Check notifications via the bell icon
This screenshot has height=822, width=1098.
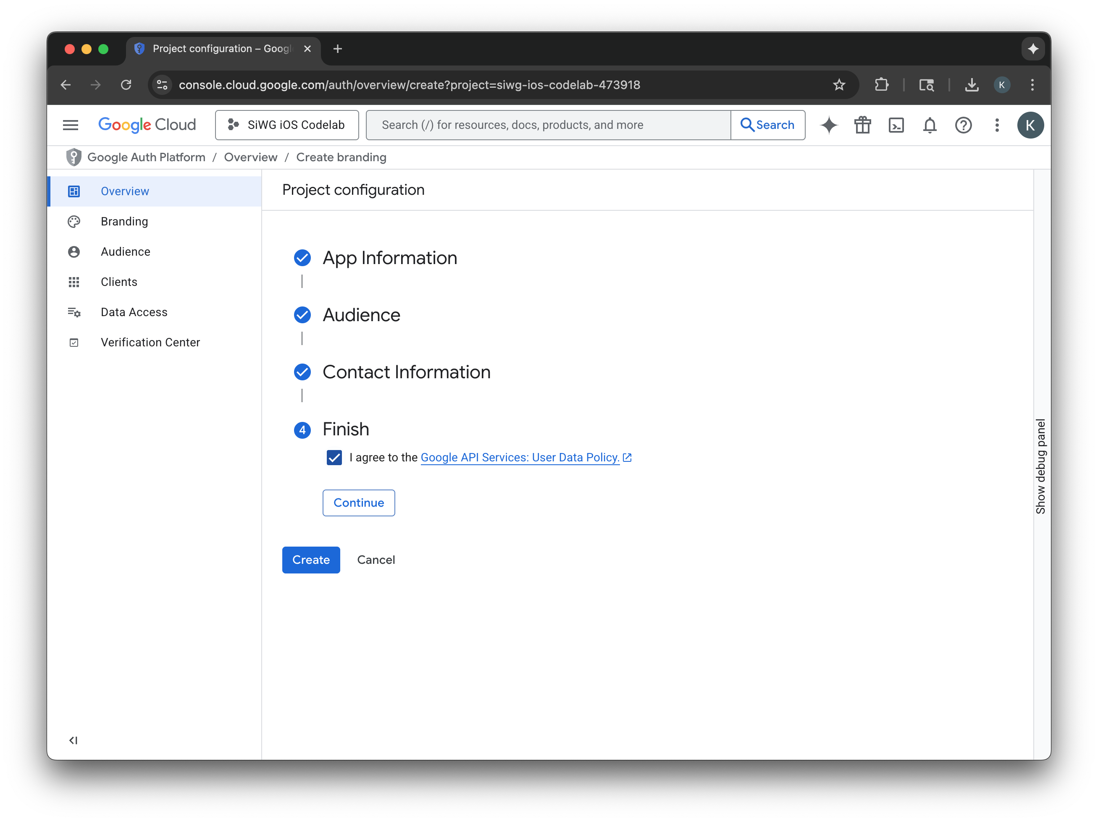(929, 125)
